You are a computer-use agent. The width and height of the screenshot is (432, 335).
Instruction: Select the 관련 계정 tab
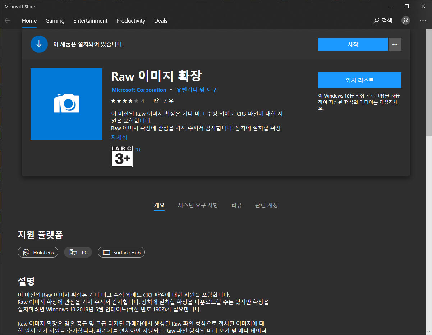click(x=267, y=205)
